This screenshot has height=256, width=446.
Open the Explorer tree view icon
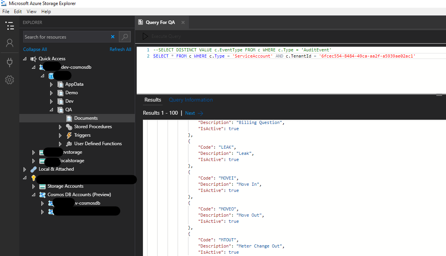[x=10, y=25]
